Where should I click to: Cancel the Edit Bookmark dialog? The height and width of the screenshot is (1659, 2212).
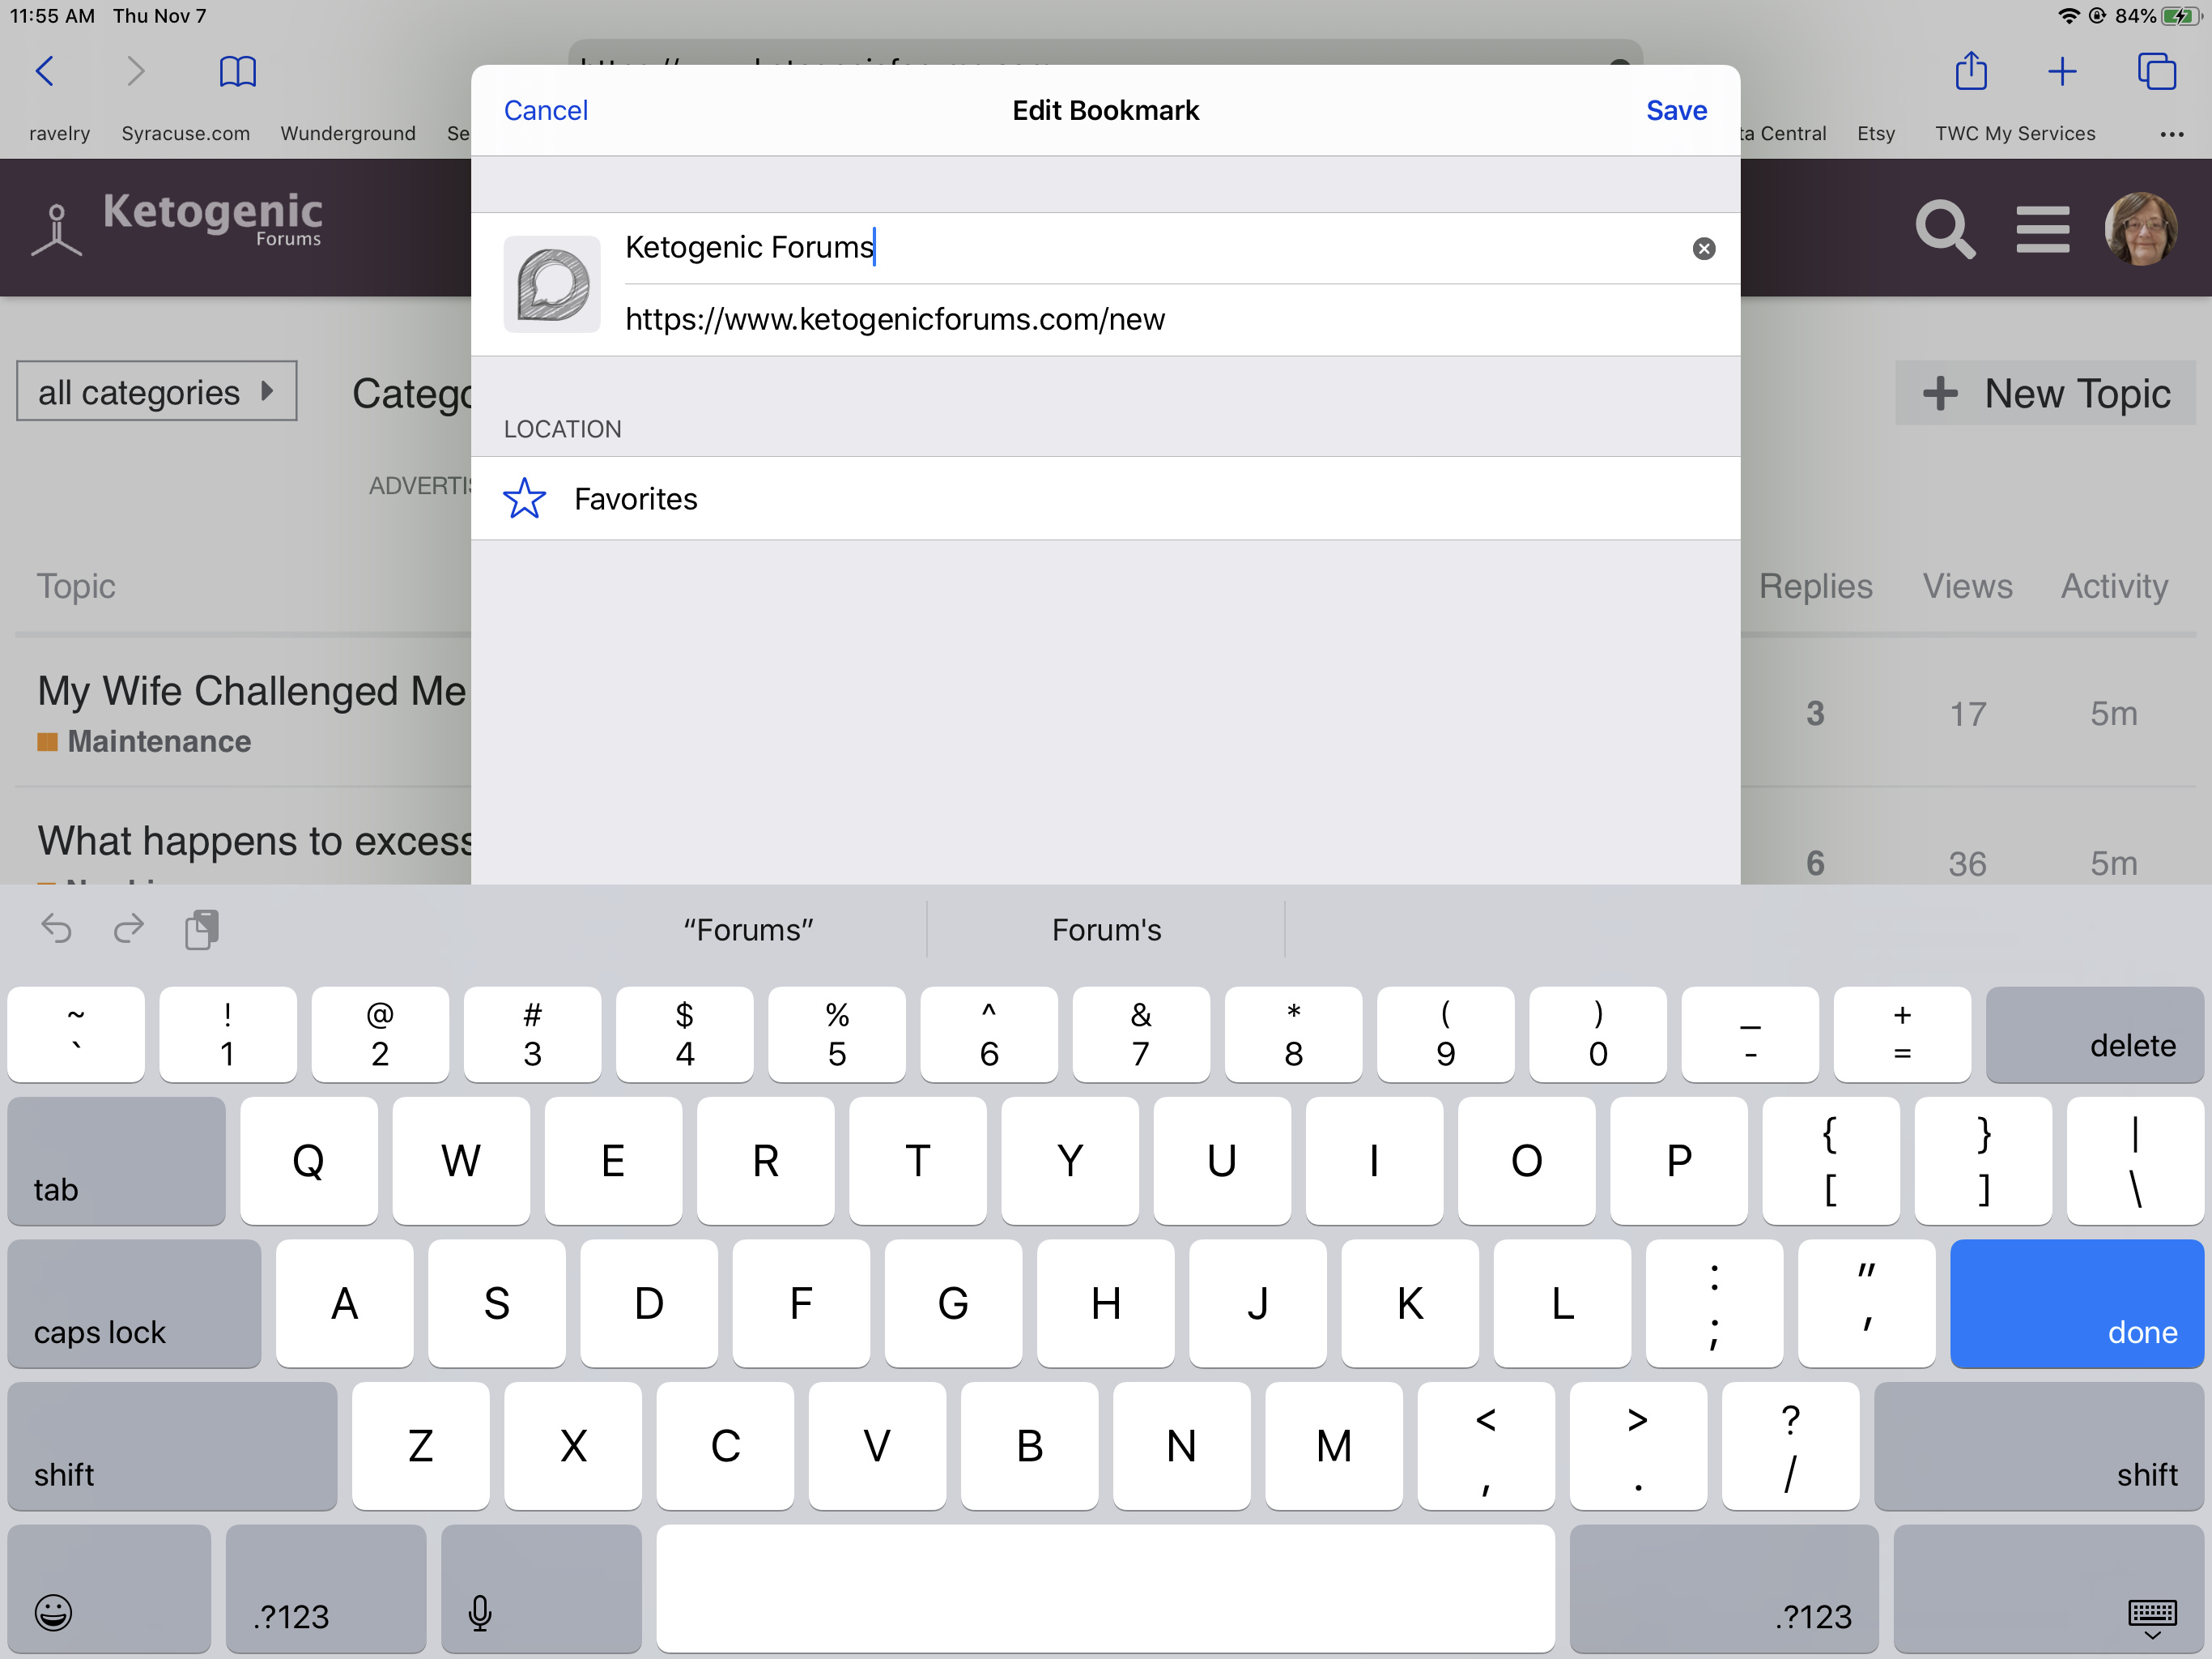(x=546, y=110)
